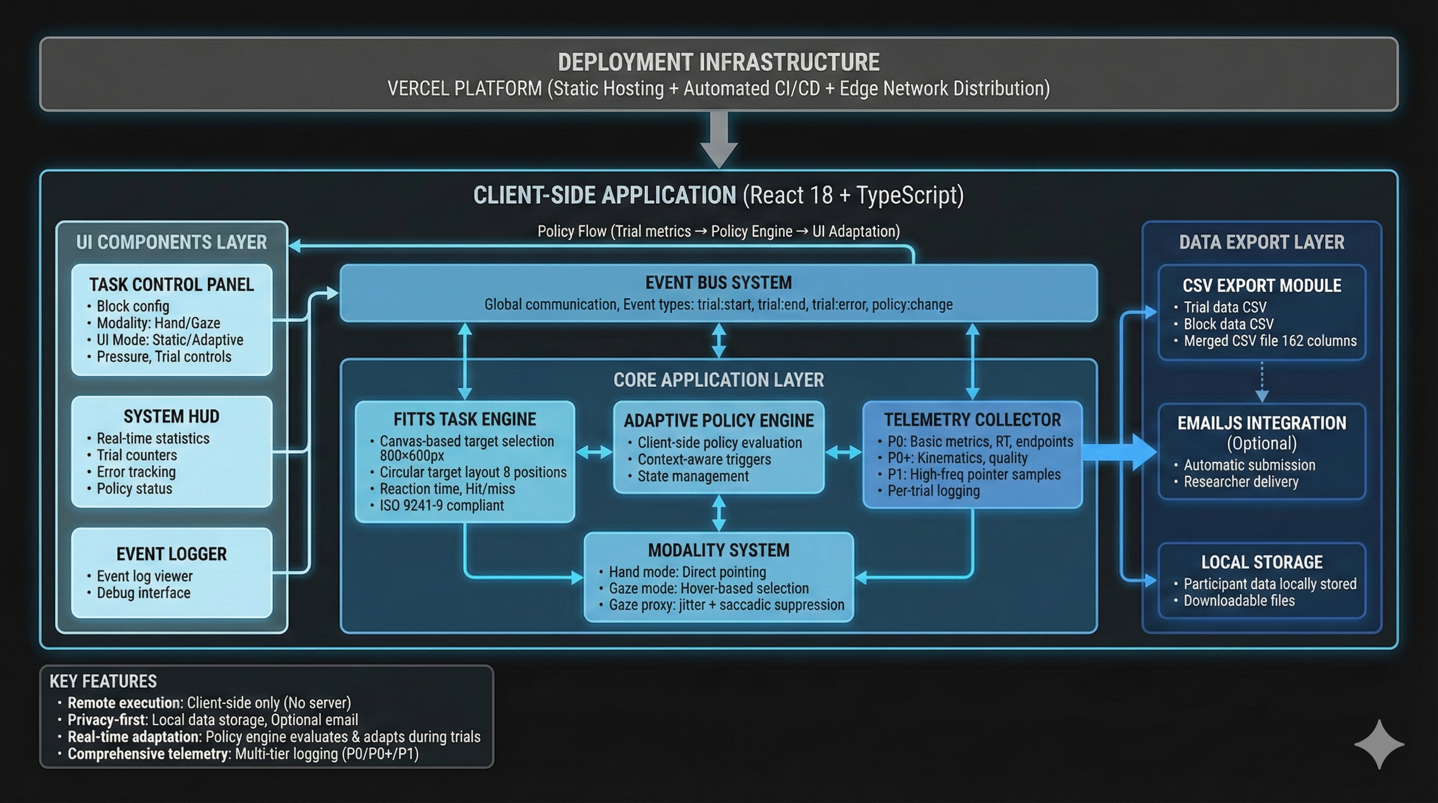The image size is (1438, 803).
Task: Click the Adaptive Policy Engine block
Action: click(719, 447)
